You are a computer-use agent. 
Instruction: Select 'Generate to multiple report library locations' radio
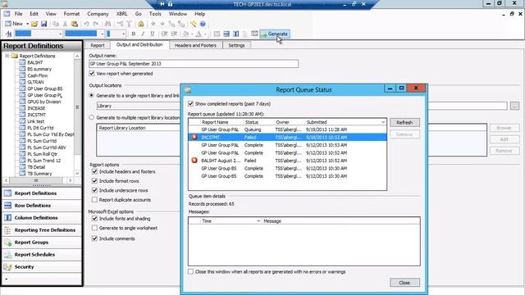coord(91,117)
